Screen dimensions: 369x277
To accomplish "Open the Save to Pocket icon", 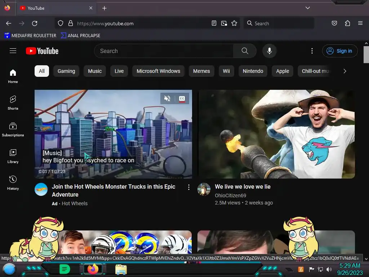I will pyautogui.click(x=334, y=23).
